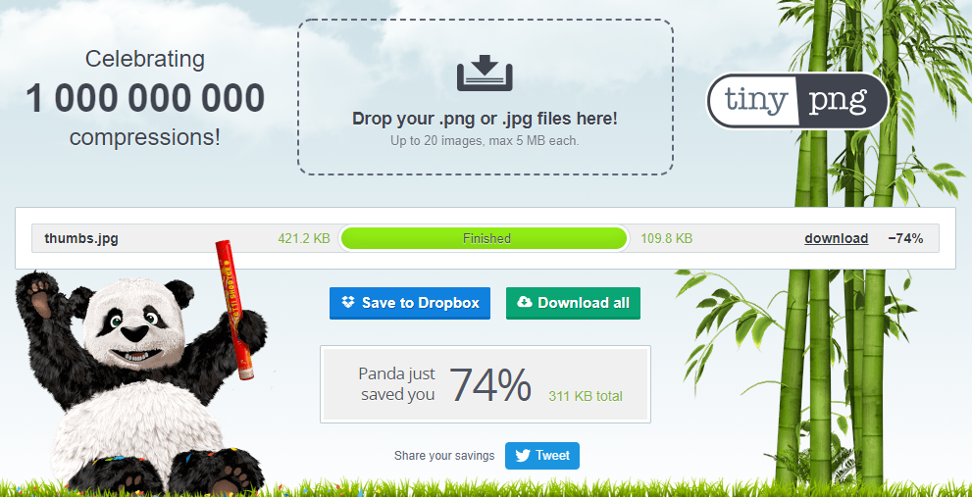Select the thumbs.jpg file name
This screenshot has width=972, height=497.
(81, 238)
